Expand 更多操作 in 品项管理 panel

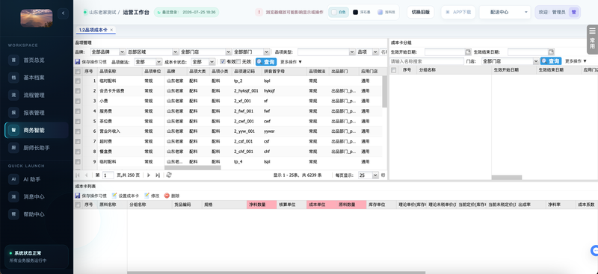[x=292, y=62]
